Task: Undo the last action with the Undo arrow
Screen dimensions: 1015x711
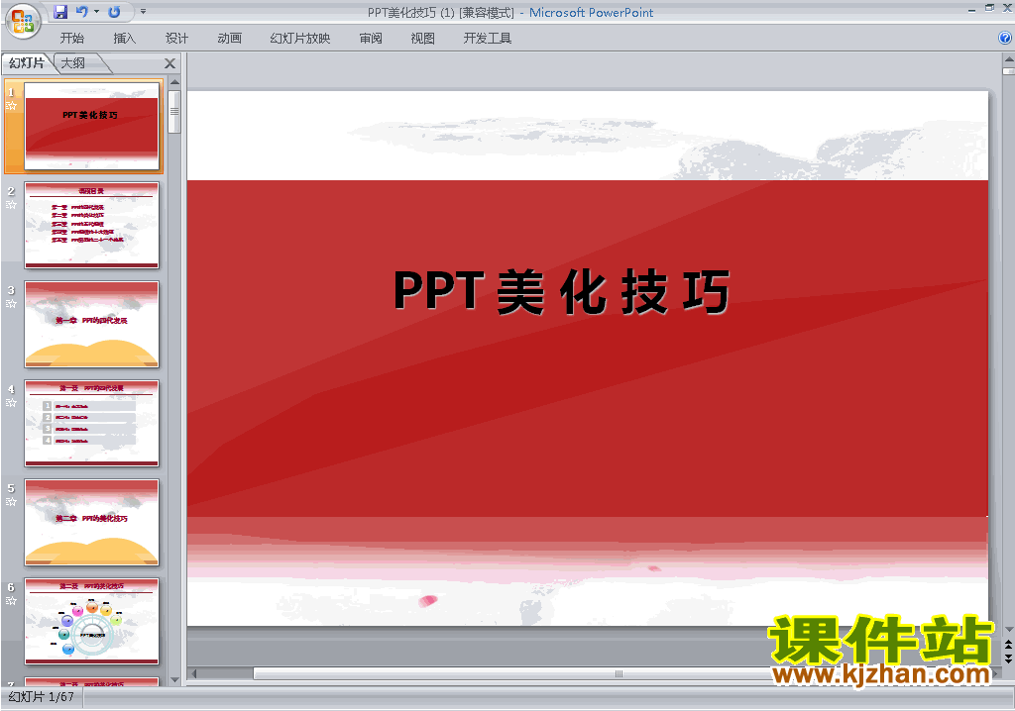Action: coord(81,12)
